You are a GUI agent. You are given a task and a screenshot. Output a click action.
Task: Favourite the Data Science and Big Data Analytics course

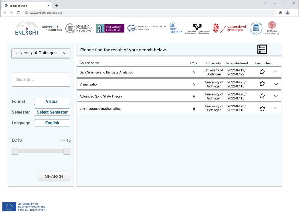pyautogui.click(x=262, y=72)
